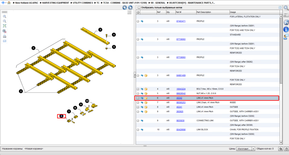Select callout 3 in the diagram
The width and height of the screenshot is (289, 155).
[x=100, y=29]
